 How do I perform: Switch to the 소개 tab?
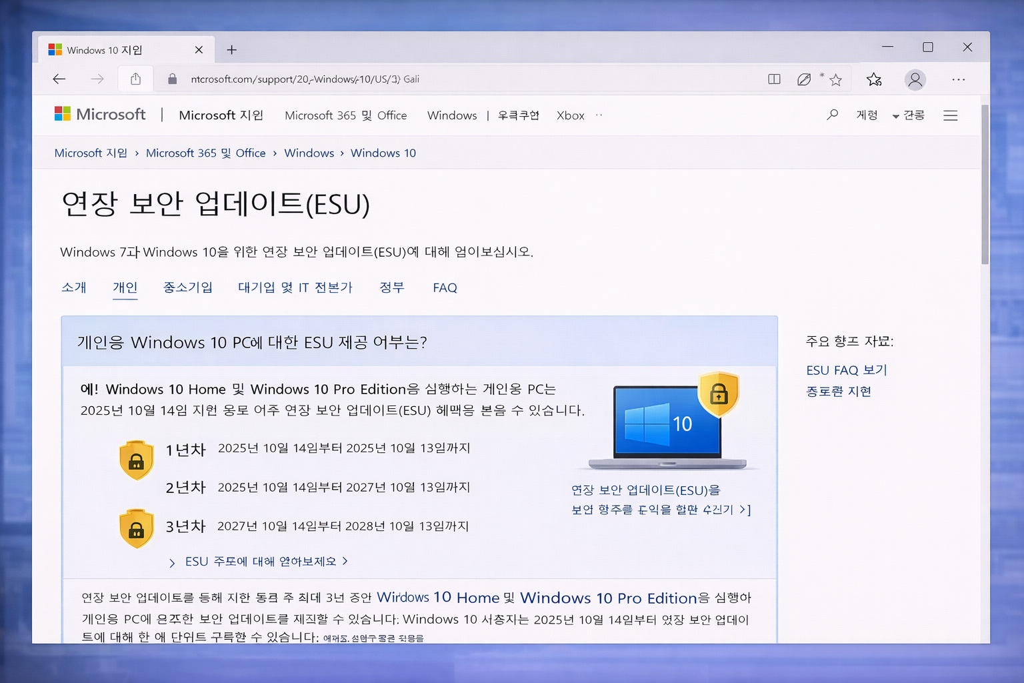pyautogui.click(x=74, y=287)
